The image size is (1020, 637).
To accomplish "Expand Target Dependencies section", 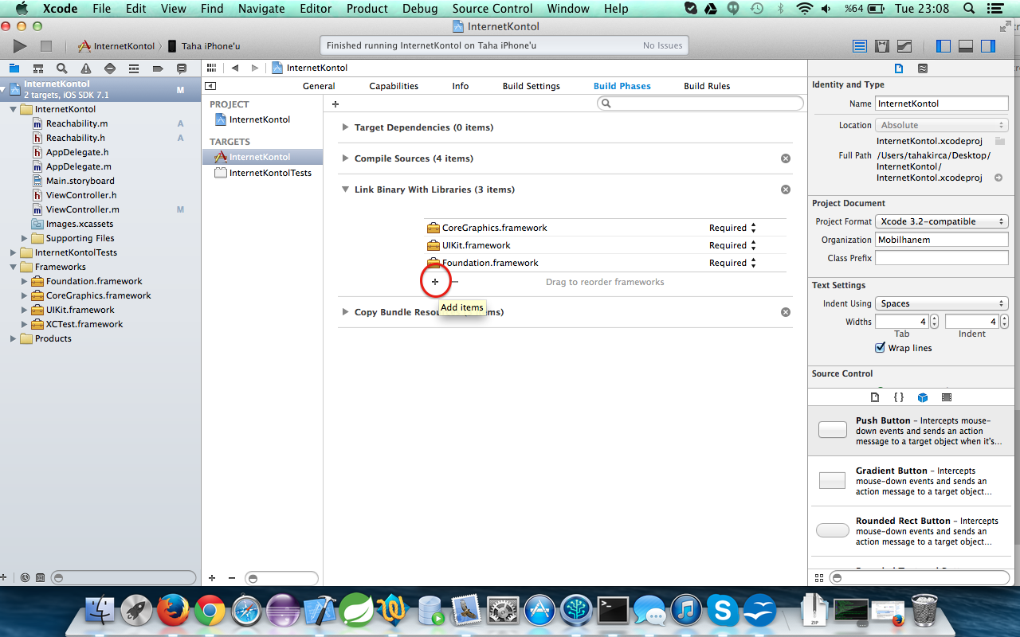I will 345,127.
